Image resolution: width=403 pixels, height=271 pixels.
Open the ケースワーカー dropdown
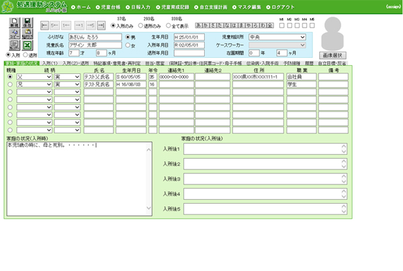(x=277, y=45)
